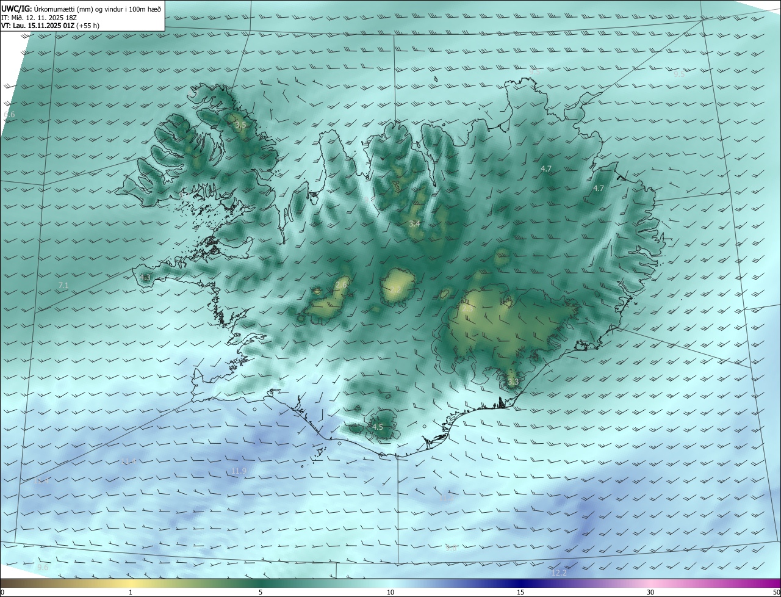This screenshot has width=781, height=597.
Task: Click the 9.8 value label
Action: coord(451,548)
